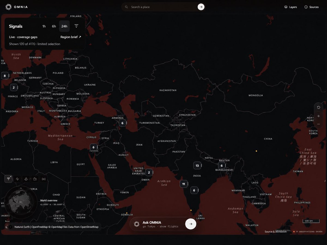Screen dimensions: 327x245
Task: Click the UKRAINE map label
Action: tap(90, 85)
